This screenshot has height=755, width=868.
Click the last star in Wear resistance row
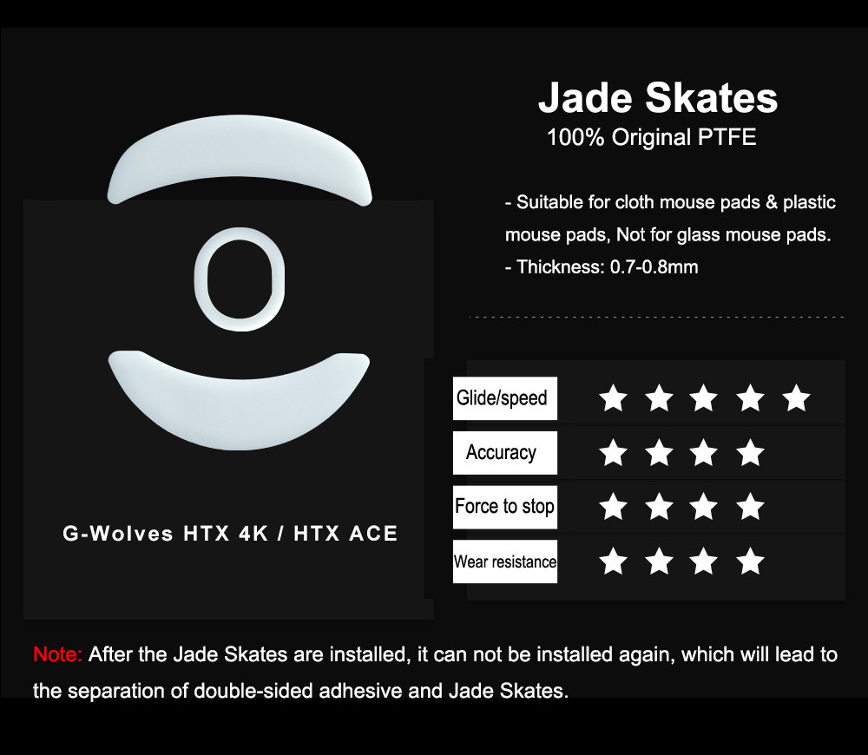750,561
